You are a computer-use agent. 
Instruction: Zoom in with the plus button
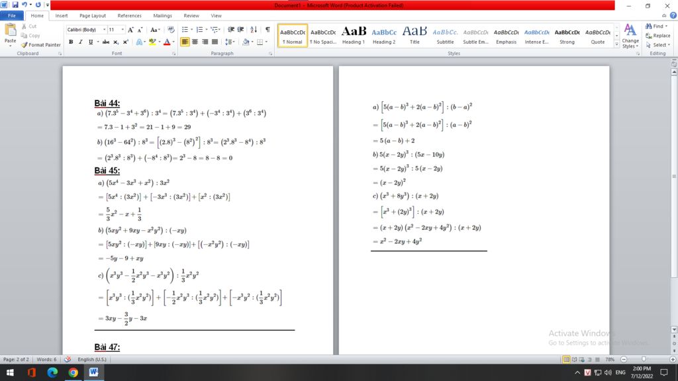673,359
